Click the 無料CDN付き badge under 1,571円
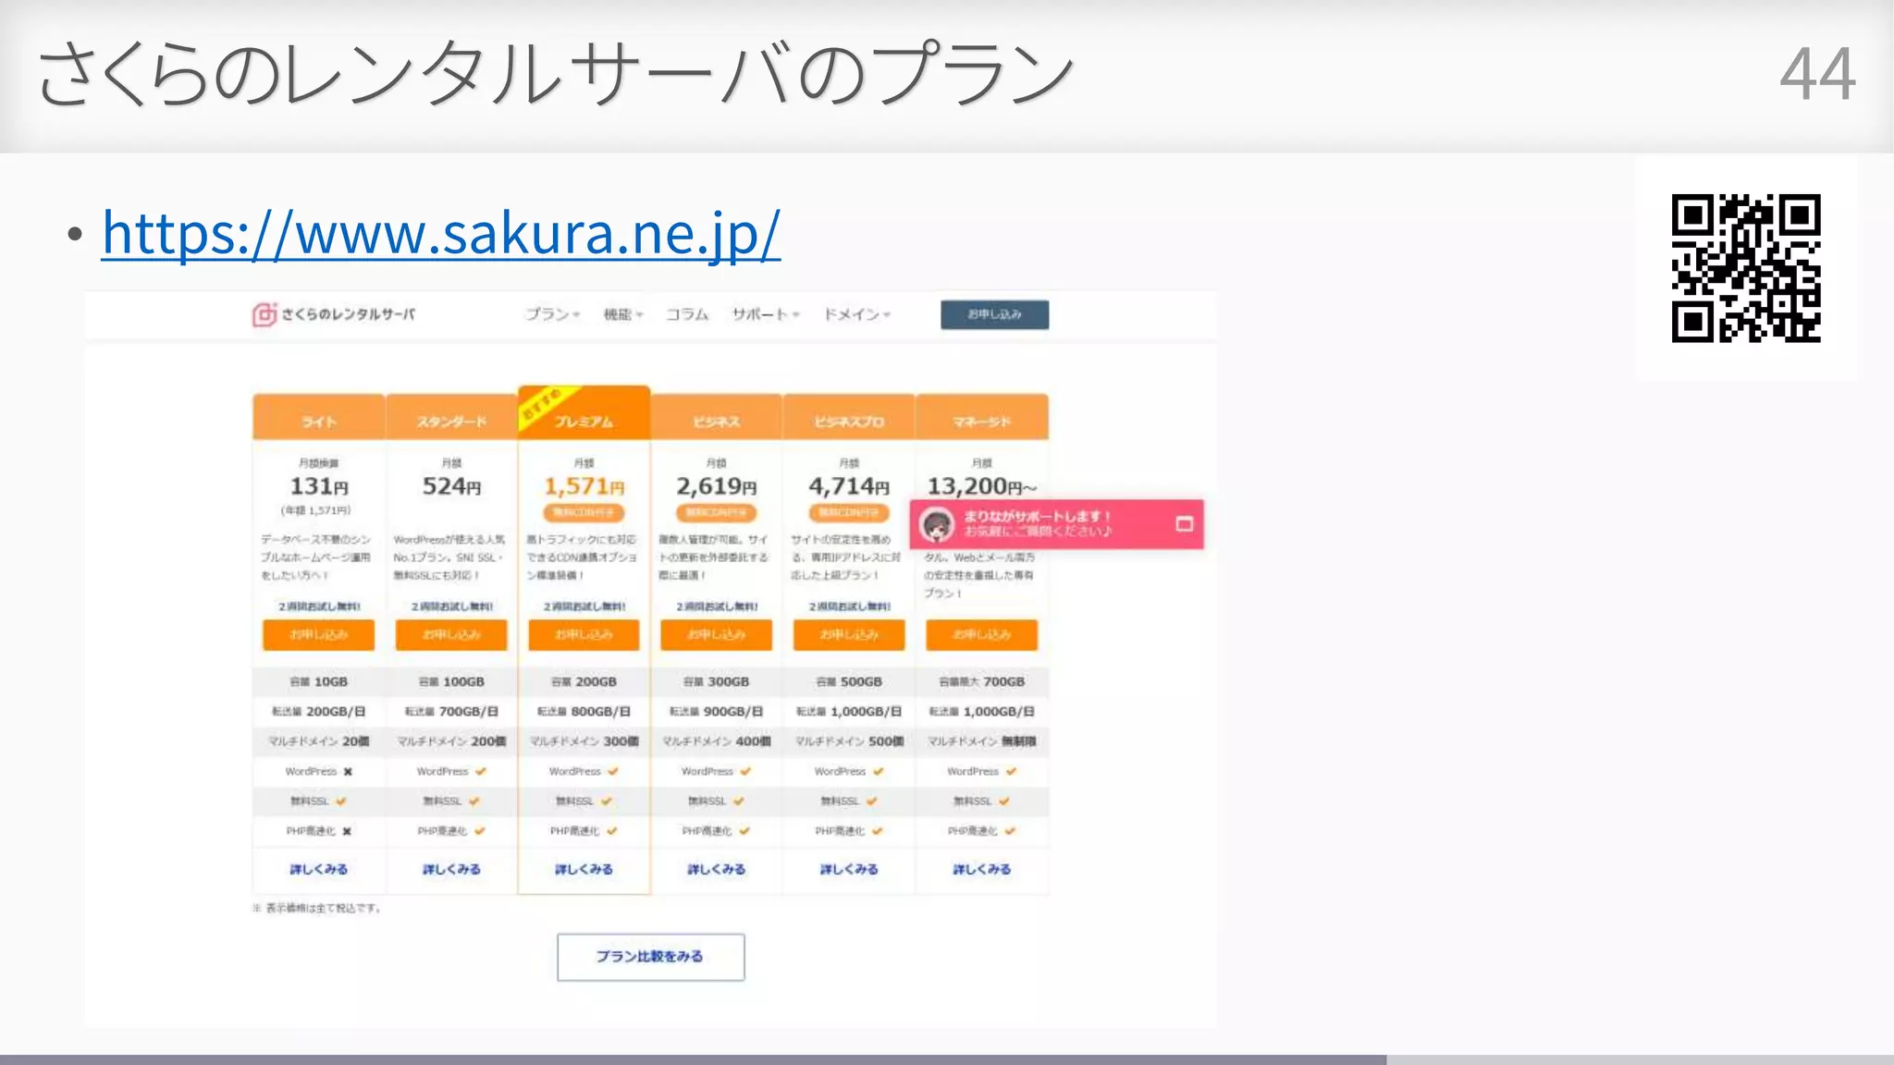The height and width of the screenshot is (1065, 1894). (584, 512)
